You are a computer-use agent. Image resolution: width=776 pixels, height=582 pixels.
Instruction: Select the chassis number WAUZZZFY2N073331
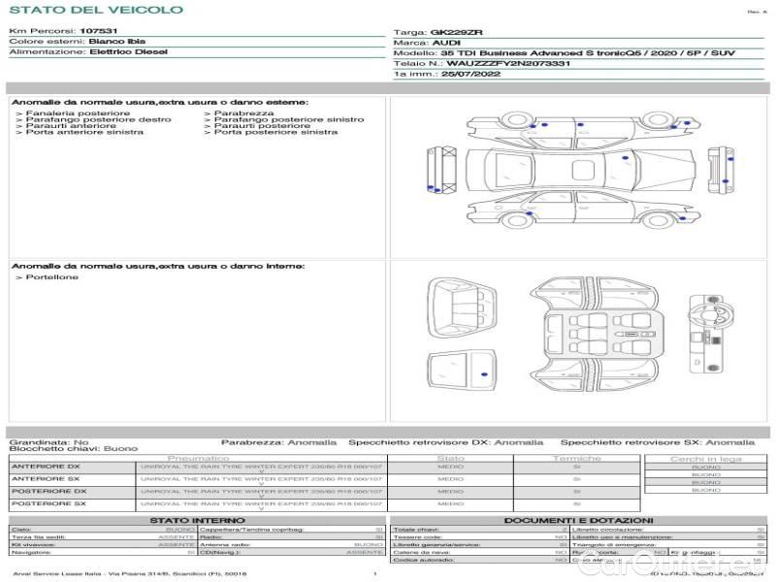508,63
